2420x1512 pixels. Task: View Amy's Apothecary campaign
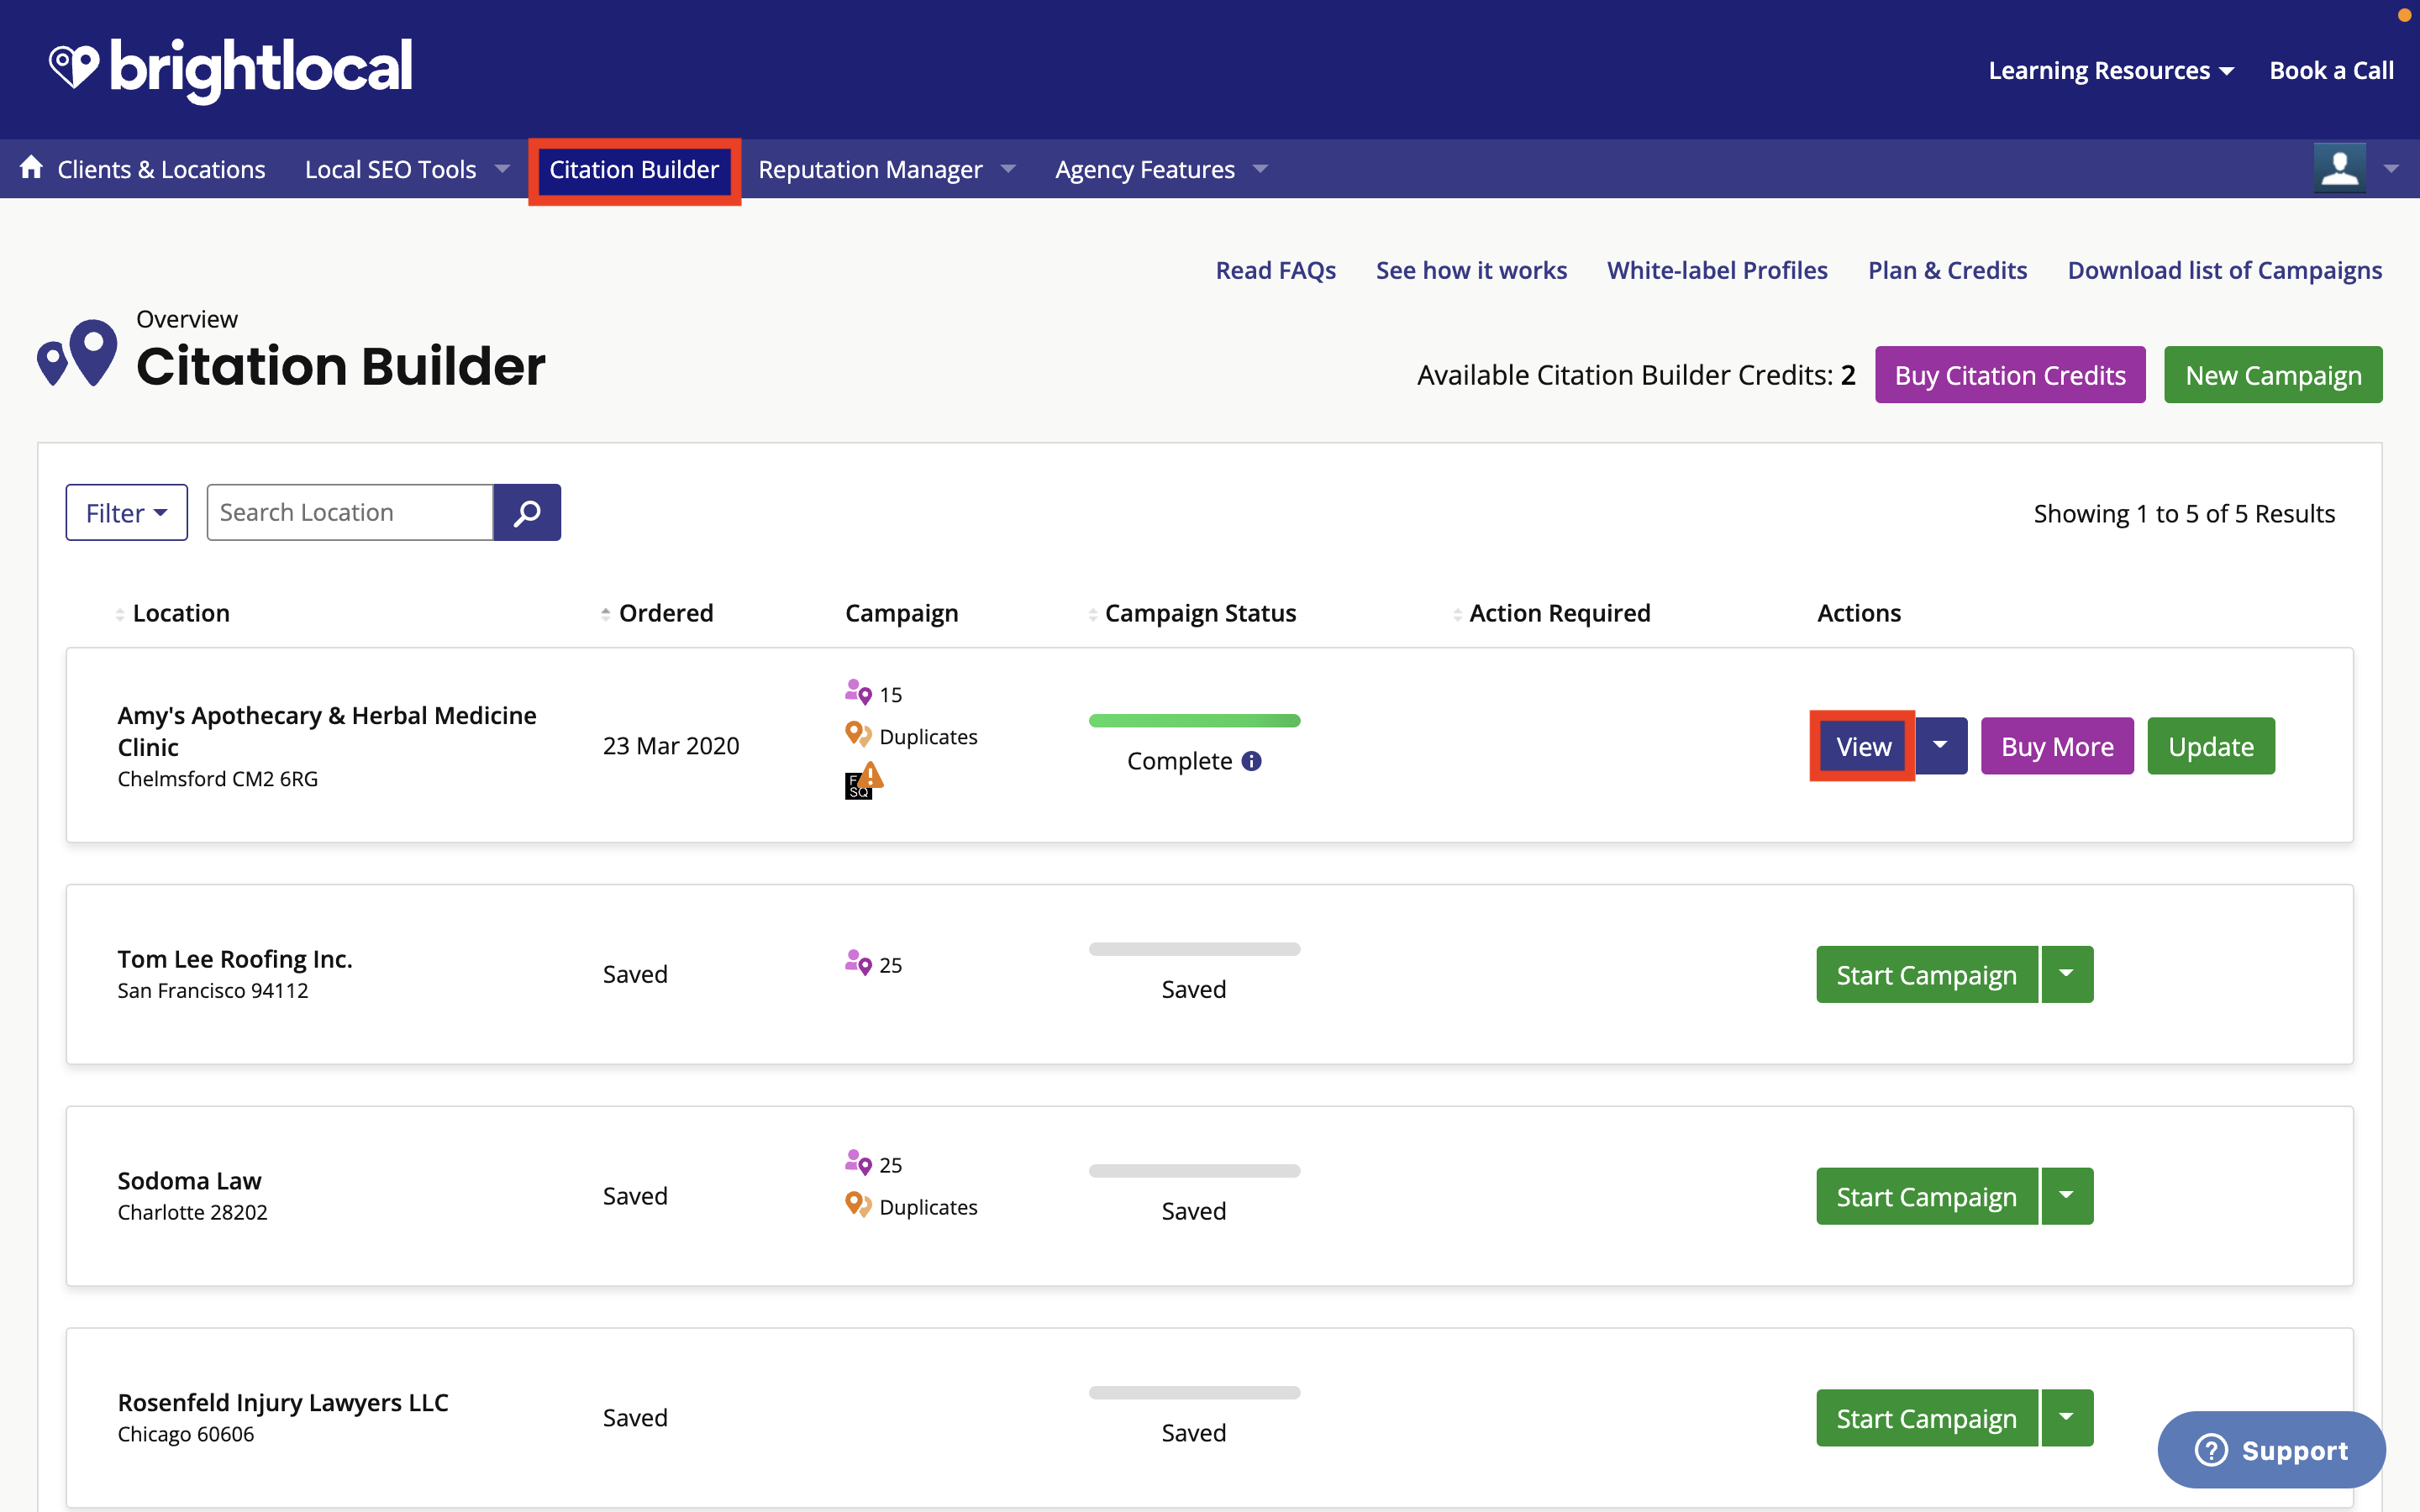[x=1863, y=746]
